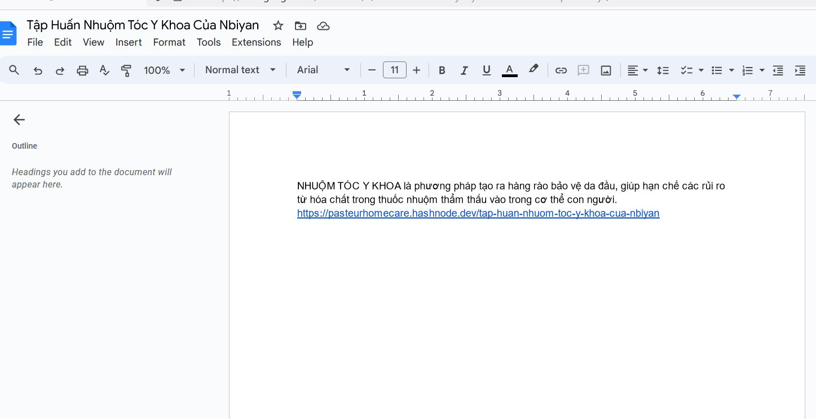The image size is (816, 419).
Task: Click the align text icon
Action: pos(633,70)
